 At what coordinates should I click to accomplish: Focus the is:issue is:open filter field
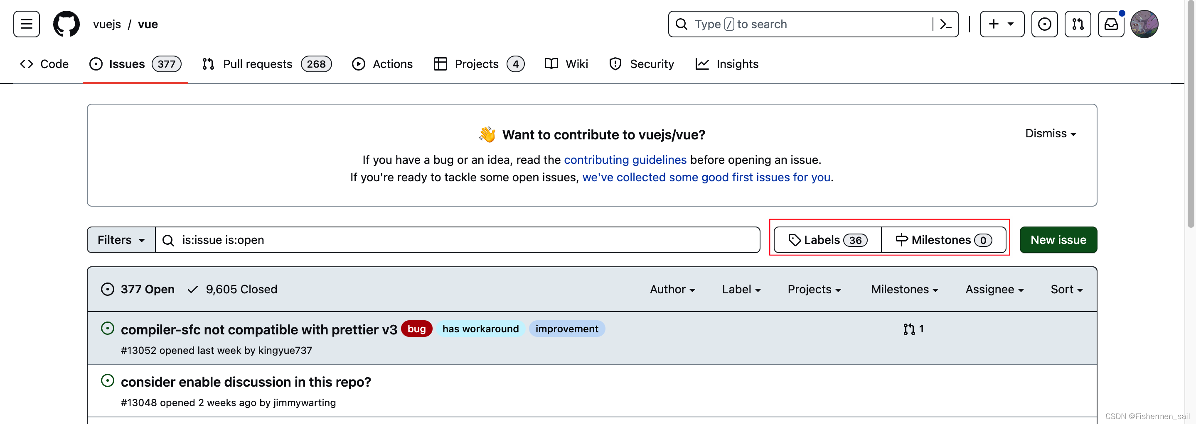coord(457,240)
